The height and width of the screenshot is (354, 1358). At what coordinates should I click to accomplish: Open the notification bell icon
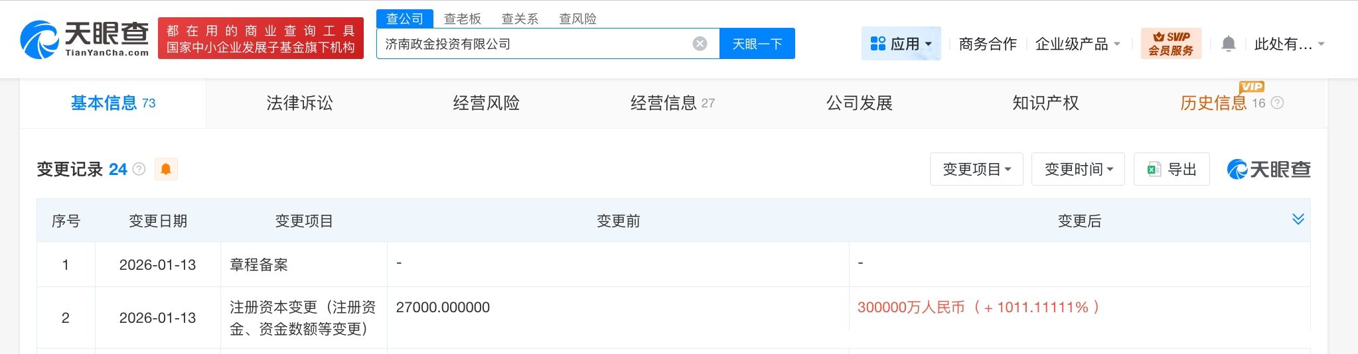[1229, 44]
